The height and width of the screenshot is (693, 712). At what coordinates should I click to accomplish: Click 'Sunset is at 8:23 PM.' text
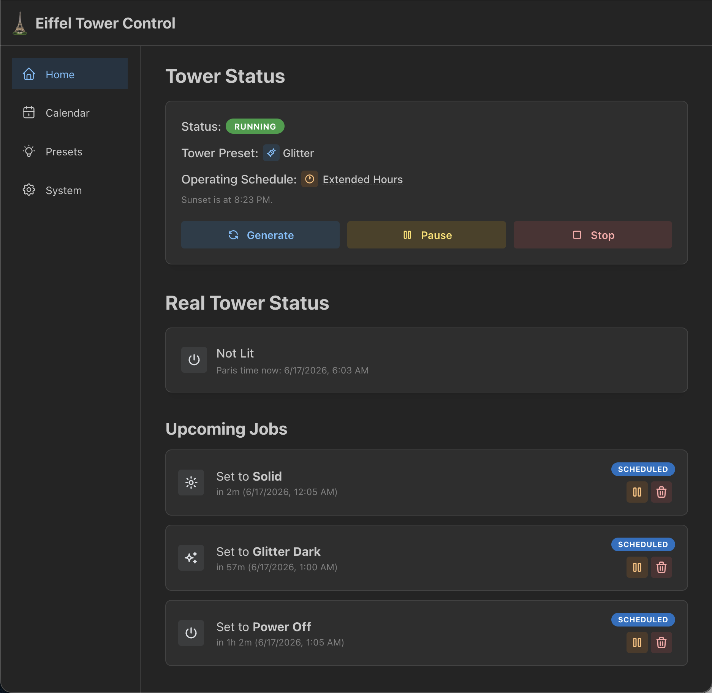point(227,200)
